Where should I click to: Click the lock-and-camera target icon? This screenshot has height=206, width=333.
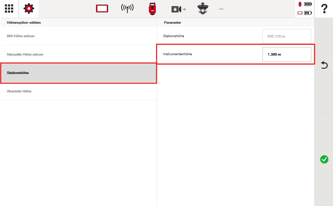click(179, 9)
